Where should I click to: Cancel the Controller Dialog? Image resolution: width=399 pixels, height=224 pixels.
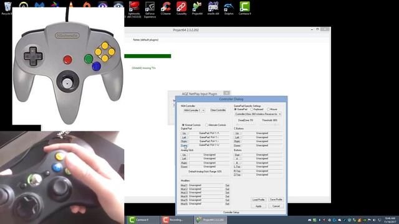(276, 206)
